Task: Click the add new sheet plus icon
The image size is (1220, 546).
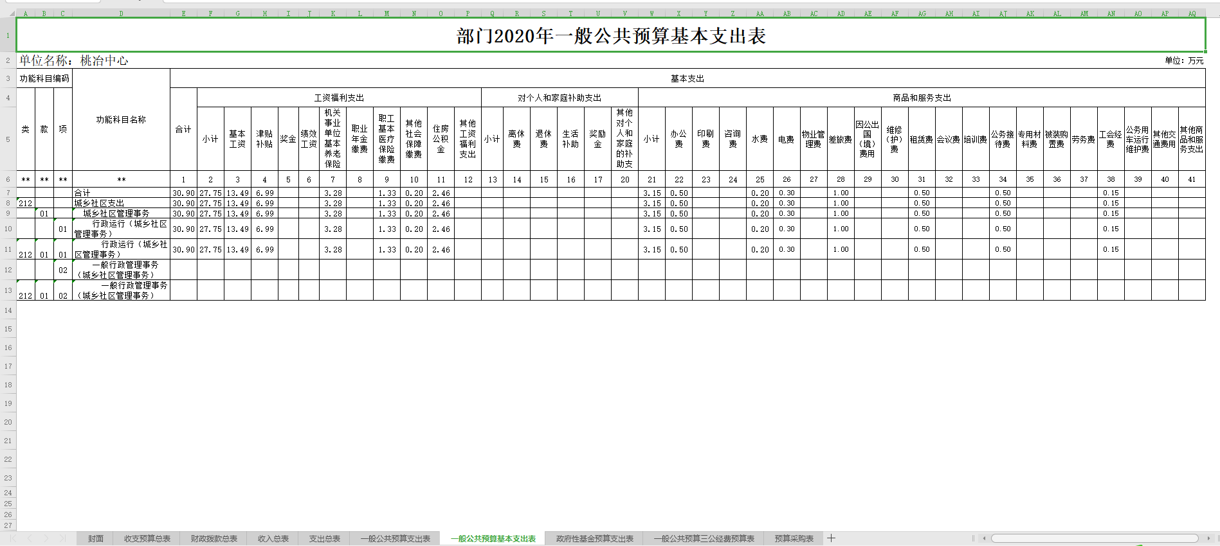Action: (x=831, y=538)
